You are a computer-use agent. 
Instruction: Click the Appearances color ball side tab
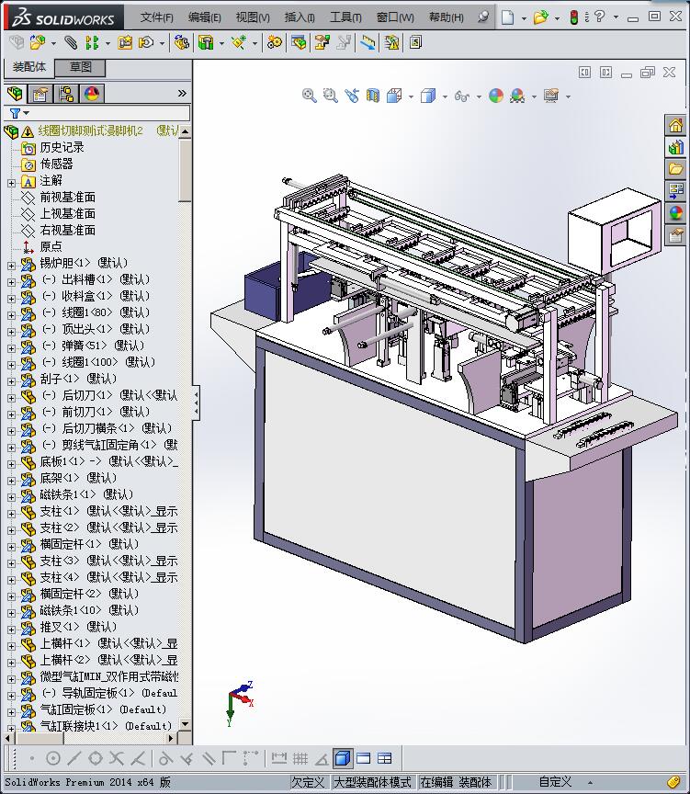[x=676, y=213]
